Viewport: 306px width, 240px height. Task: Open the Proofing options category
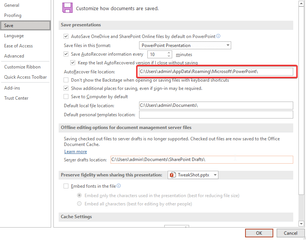[x=25, y=15]
